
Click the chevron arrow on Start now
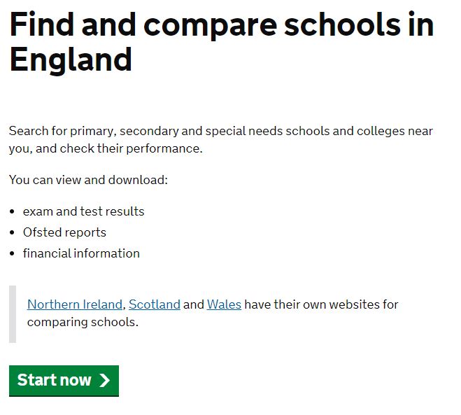click(x=104, y=380)
